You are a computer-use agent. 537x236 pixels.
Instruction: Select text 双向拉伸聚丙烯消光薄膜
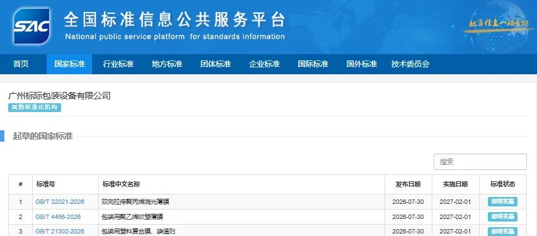[x=136, y=202]
